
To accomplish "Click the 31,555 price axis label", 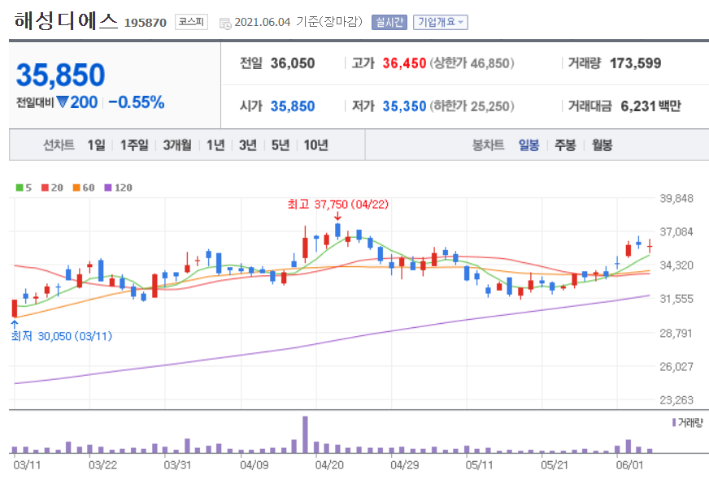I will 676,299.
